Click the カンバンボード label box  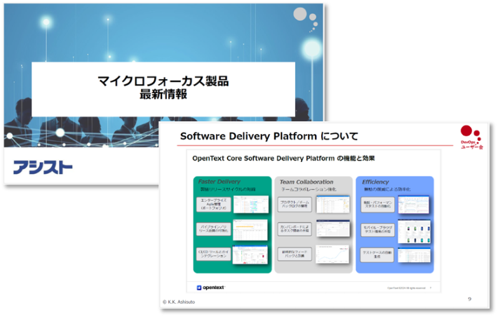pos(295,230)
